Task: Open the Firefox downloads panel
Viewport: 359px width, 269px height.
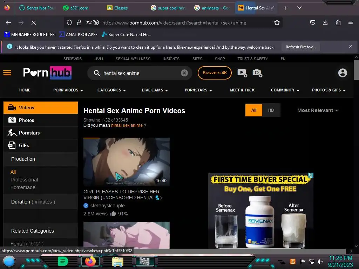Action: 325,22
